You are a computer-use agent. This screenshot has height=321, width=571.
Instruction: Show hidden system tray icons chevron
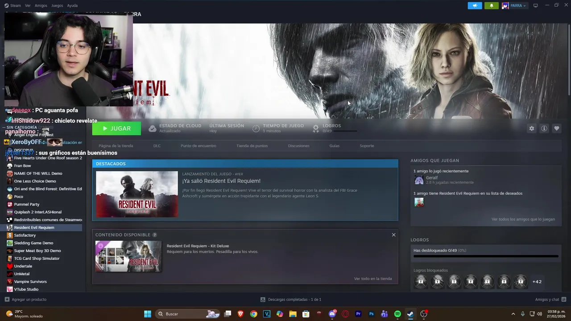click(513, 314)
